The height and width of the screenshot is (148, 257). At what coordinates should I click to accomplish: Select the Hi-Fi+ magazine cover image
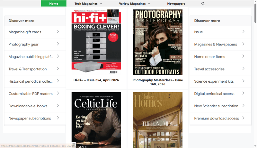tap(96, 41)
